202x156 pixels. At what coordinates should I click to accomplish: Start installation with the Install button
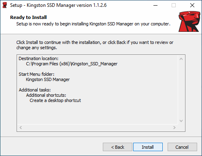point(148,147)
